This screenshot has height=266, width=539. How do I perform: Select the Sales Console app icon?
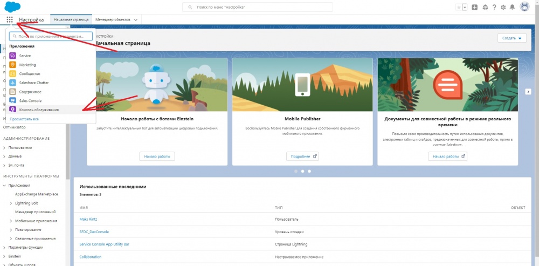pos(13,101)
